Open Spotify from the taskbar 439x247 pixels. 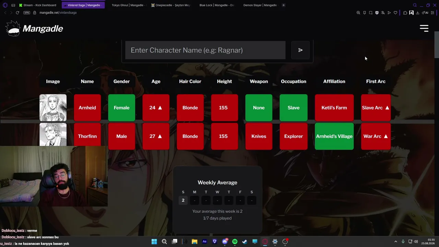[235, 242]
